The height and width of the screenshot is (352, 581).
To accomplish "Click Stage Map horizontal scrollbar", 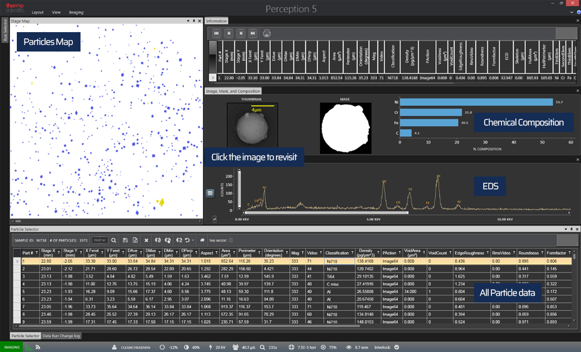I will pyautogui.click(x=18, y=221).
